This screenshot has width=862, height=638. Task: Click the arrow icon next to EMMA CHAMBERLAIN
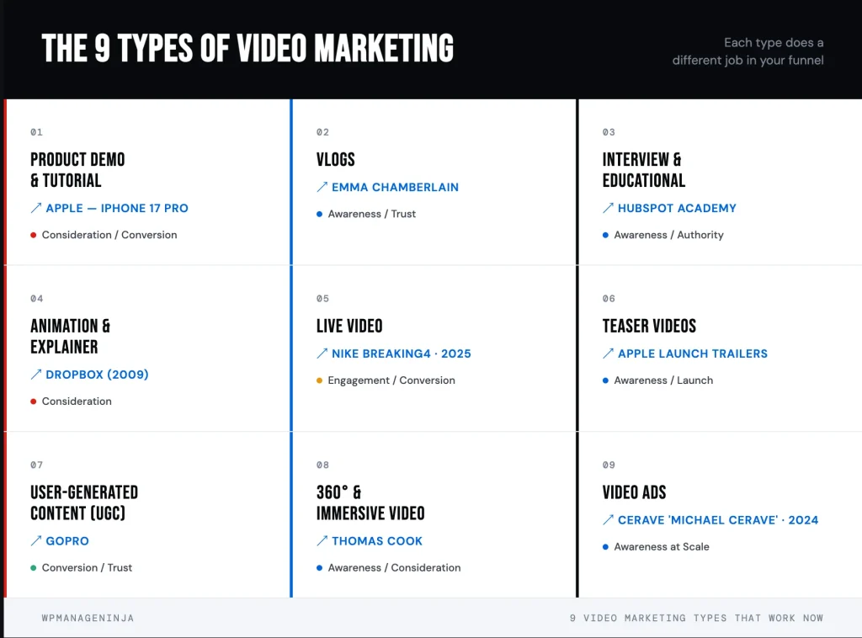click(x=322, y=187)
